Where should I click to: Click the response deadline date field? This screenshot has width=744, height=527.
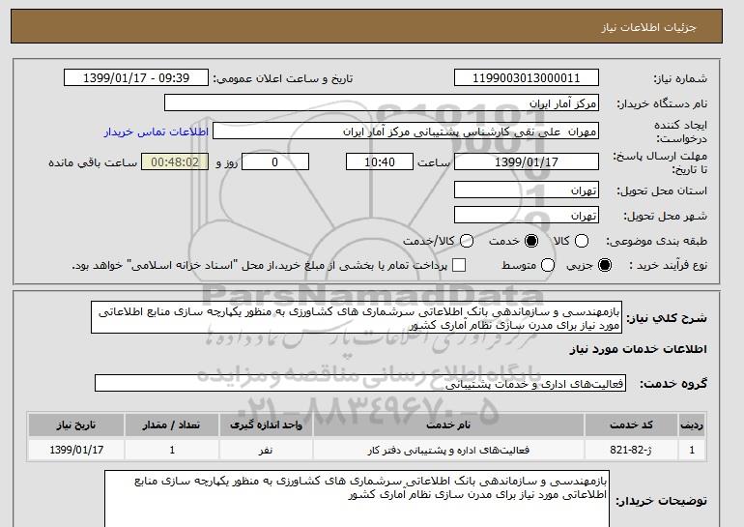(x=527, y=161)
